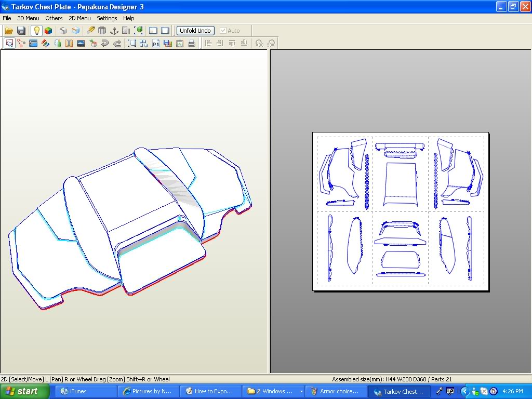
Task: Rotate 90 degrees clockwise icon
Action: click(x=271, y=44)
